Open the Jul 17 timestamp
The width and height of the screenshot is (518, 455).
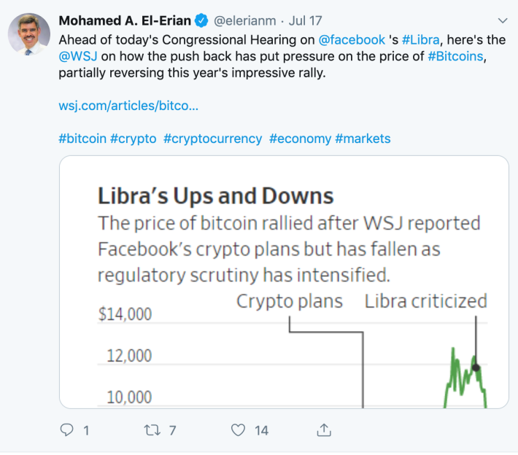coord(305,20)
